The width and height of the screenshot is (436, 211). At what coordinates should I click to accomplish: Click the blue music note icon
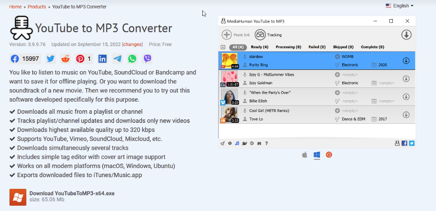[237, 143]
